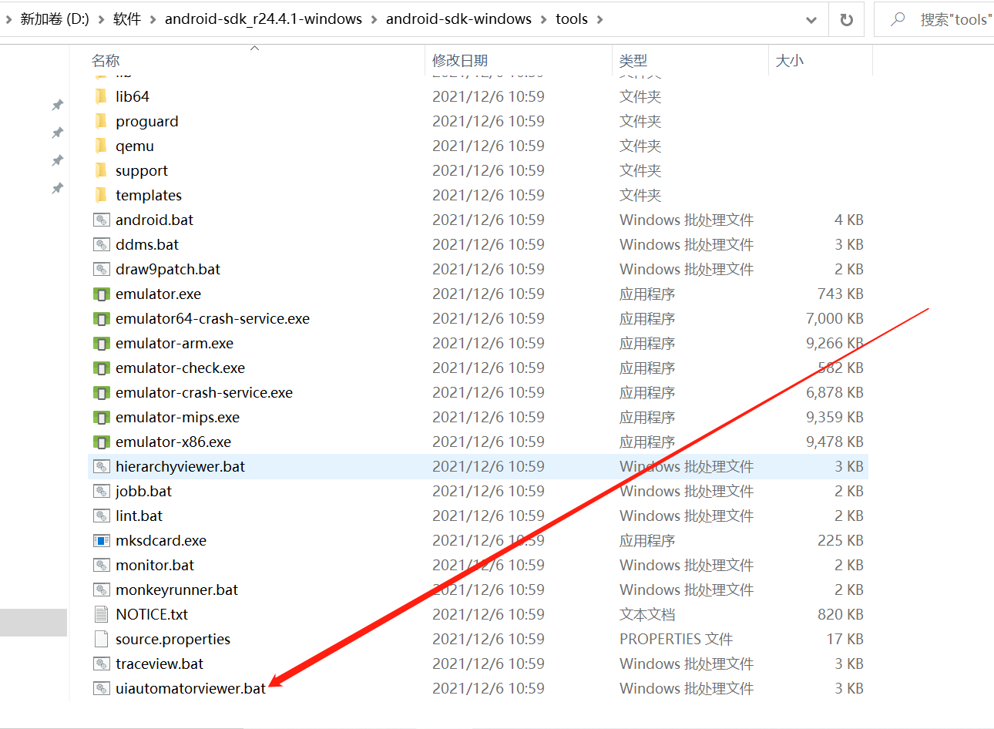Click the support folder icon
994x729 pixels.
[x=101, y=170]
